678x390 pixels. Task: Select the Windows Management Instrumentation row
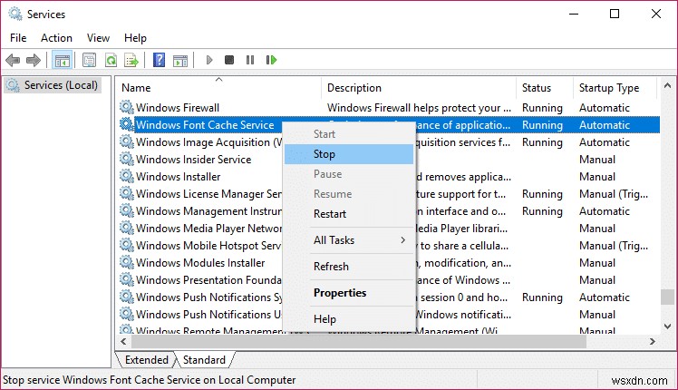pos(388,211)
